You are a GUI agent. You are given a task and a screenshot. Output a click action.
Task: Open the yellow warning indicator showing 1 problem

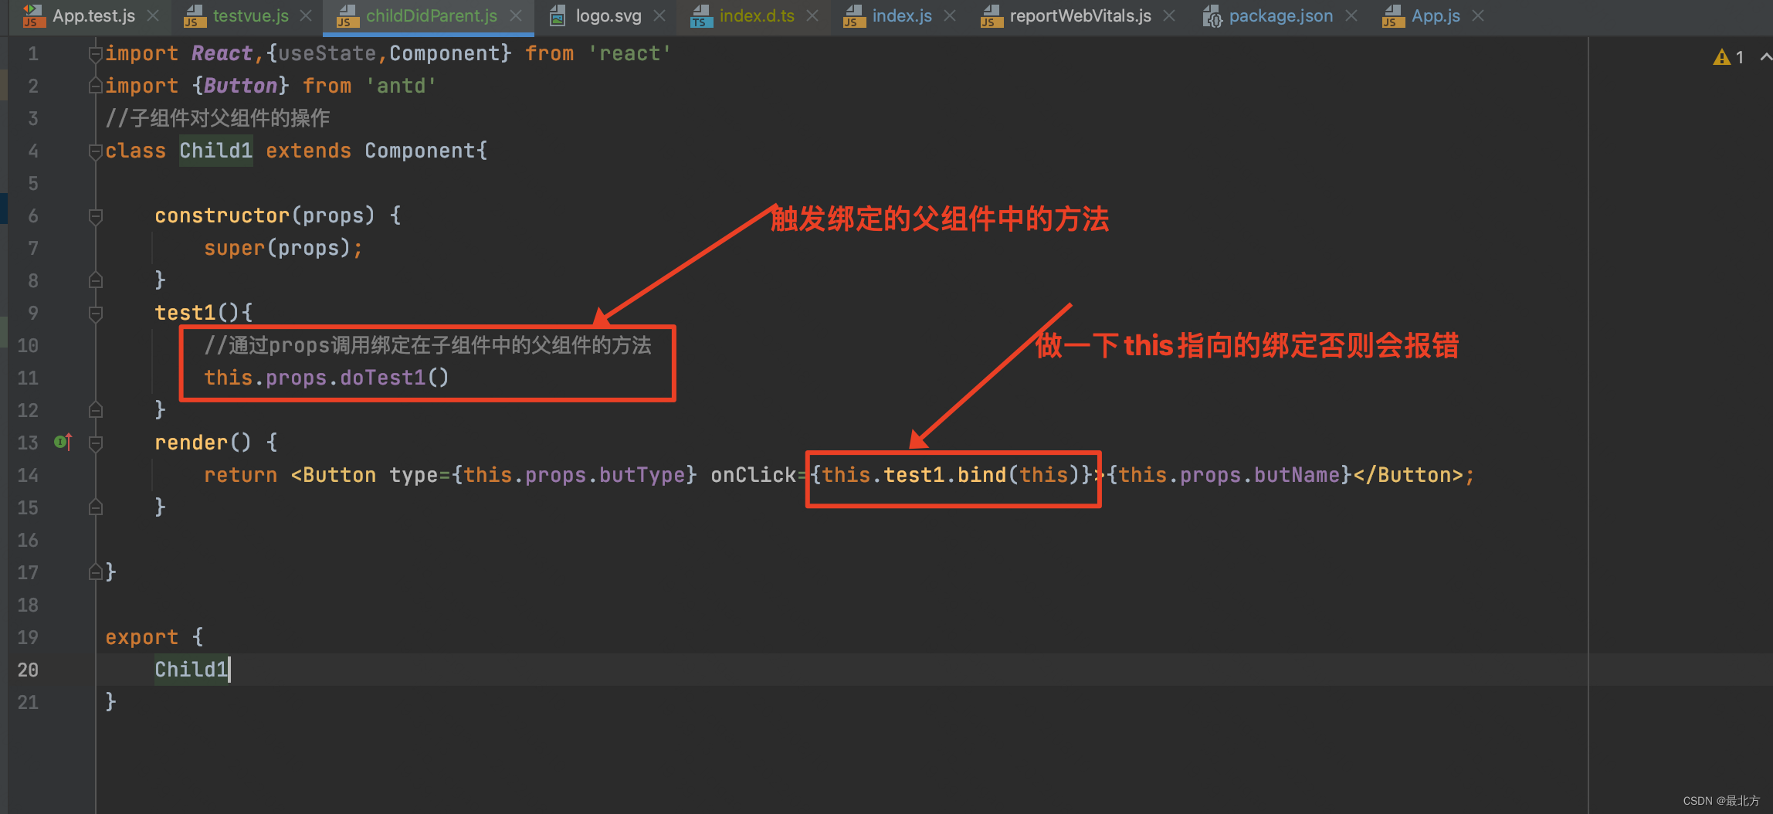coord(1728,57)
